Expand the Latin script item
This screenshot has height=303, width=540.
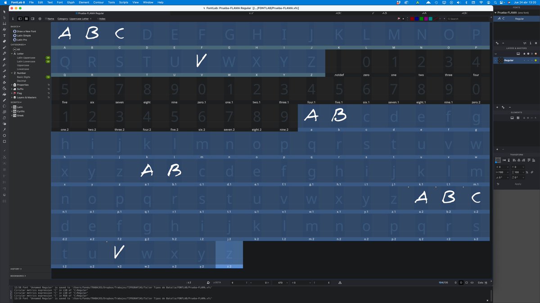coord(12,107)
